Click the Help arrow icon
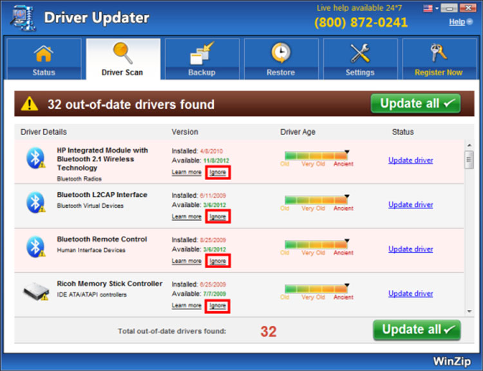The image size is (483, 371). [469, 21]
